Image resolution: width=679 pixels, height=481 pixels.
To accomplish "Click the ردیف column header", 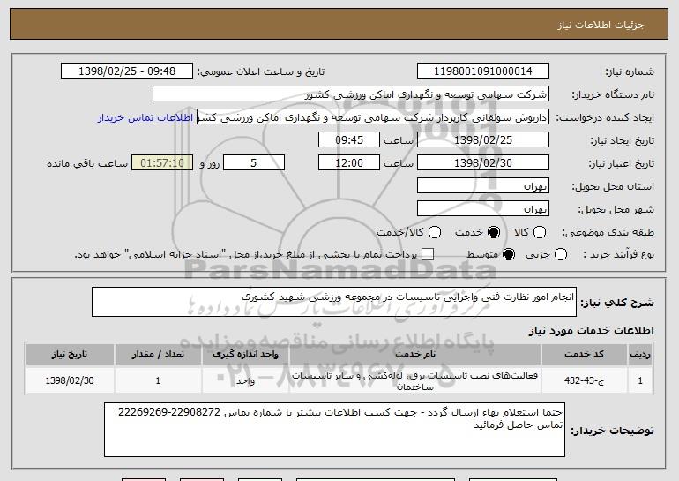I will (640, 355).
